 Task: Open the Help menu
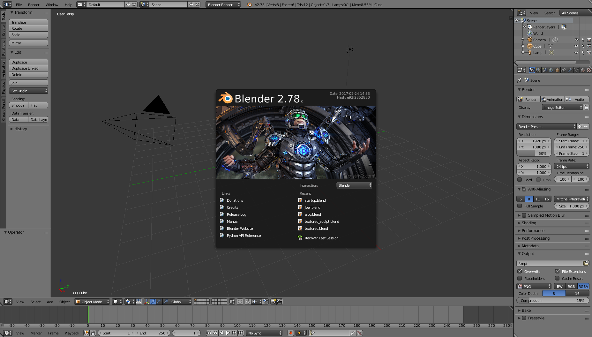(x=68, y=4)
